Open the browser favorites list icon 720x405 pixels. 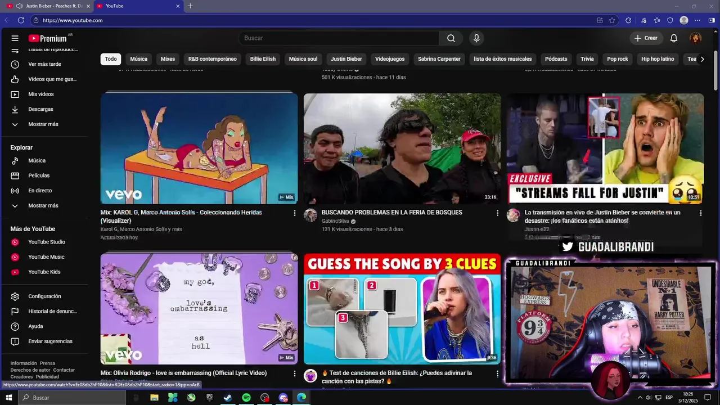click(656, 20)
